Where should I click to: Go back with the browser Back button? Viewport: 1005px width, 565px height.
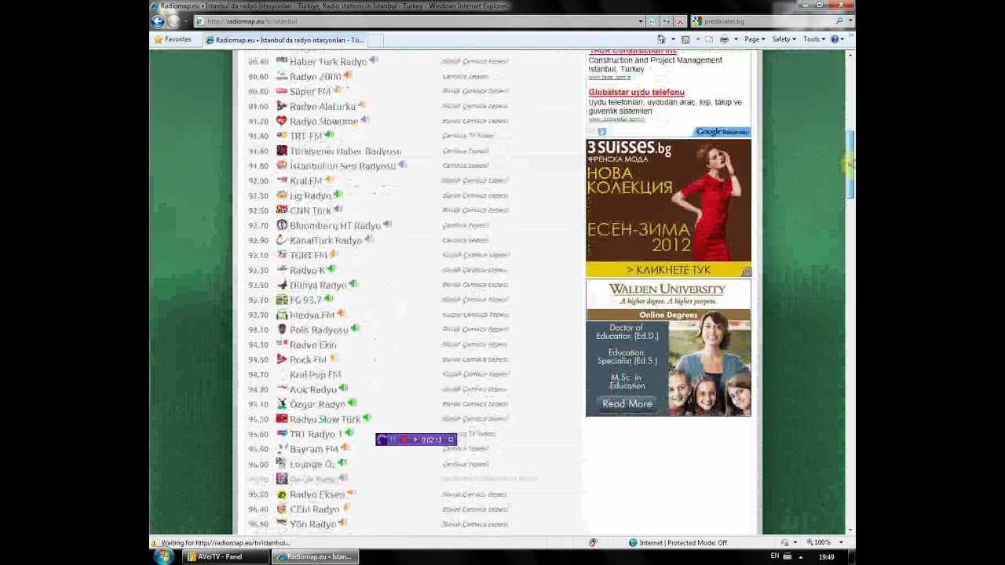pyautogui.click(x=158, y=21)
